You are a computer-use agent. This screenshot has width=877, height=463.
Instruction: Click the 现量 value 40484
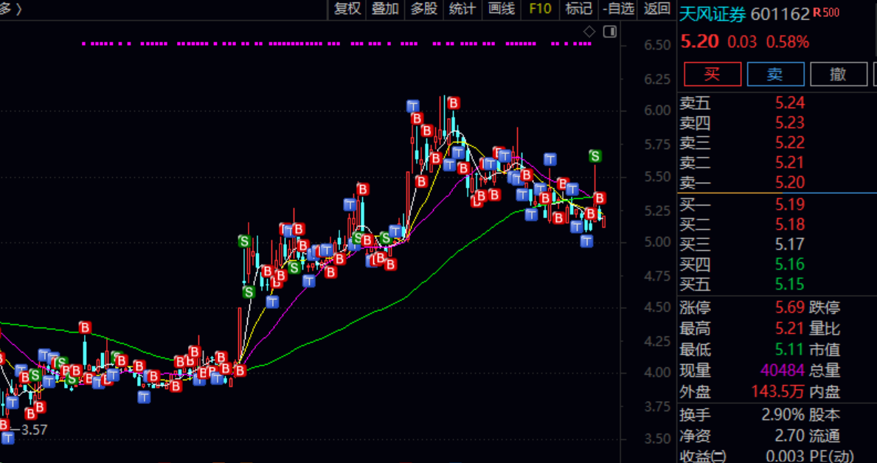(x=783, y=370)
